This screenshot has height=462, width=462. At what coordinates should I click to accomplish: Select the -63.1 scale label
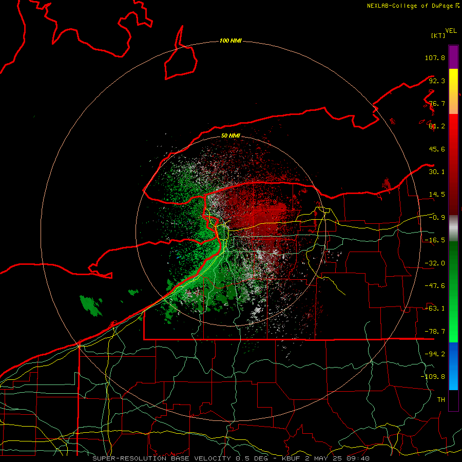[435, 309]
